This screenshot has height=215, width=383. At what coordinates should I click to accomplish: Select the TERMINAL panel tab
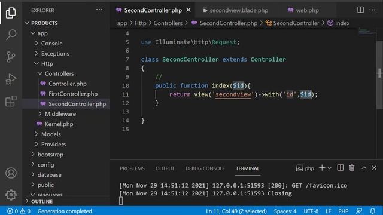247,168
